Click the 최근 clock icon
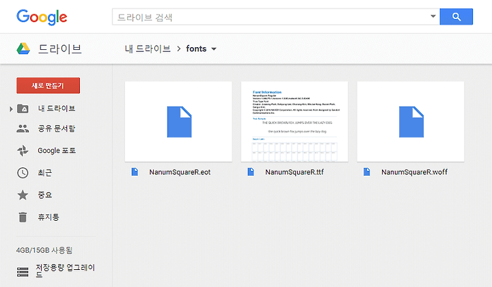492x287 pixels. pos(23,173)
